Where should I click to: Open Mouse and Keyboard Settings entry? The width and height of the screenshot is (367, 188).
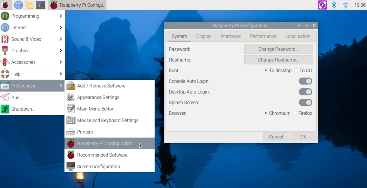pos(109,120)
